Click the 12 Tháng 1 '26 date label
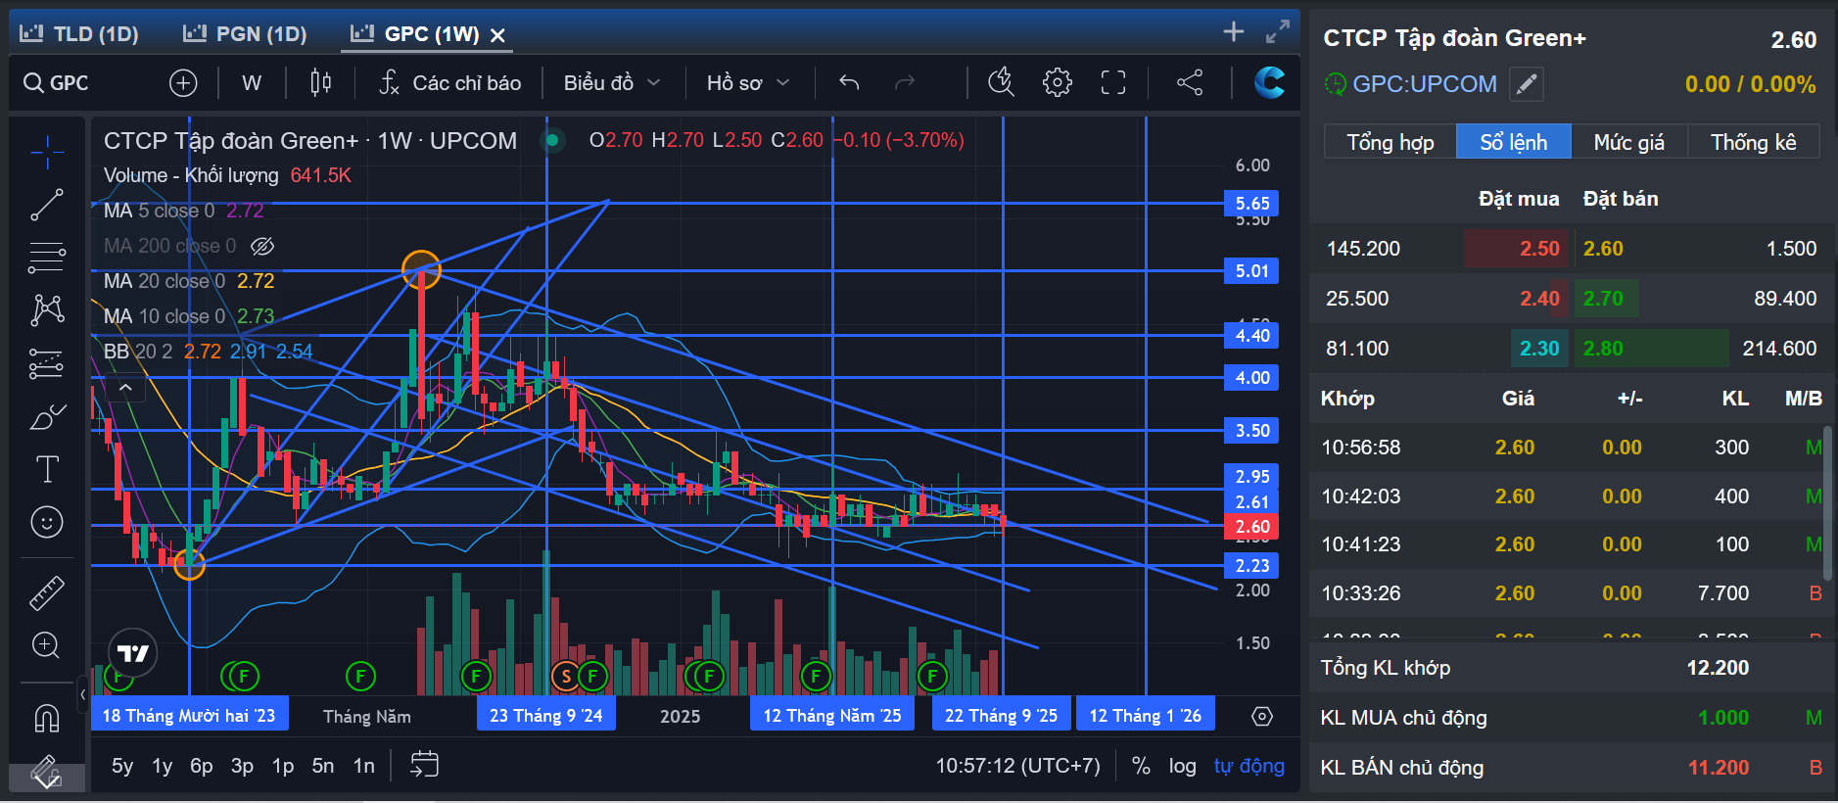The image size is (1838, 803). pos(1145,715)
